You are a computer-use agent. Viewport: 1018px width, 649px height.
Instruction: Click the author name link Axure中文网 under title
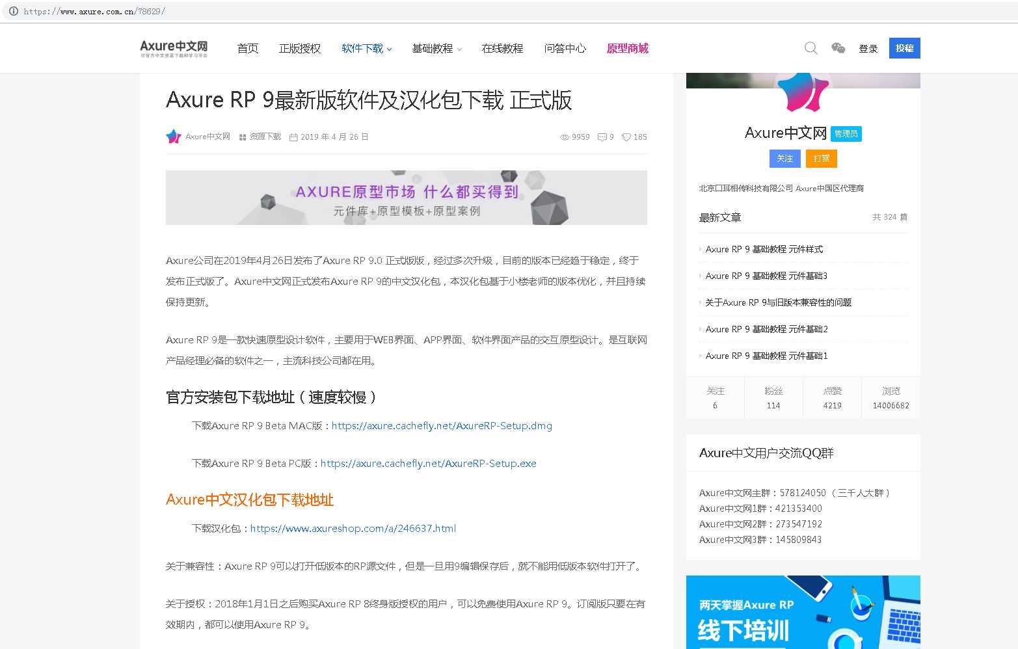208,137
